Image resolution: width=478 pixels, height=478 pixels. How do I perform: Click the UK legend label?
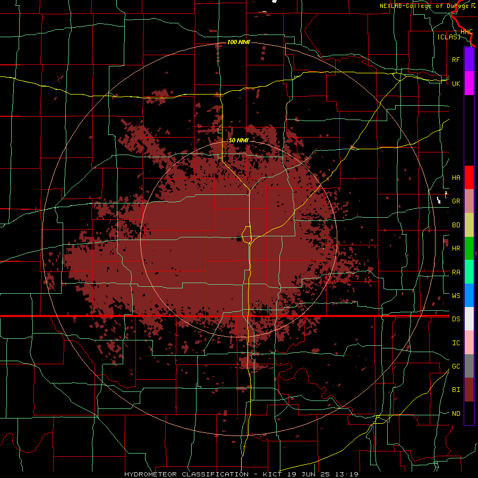click(x=456, y=83)
